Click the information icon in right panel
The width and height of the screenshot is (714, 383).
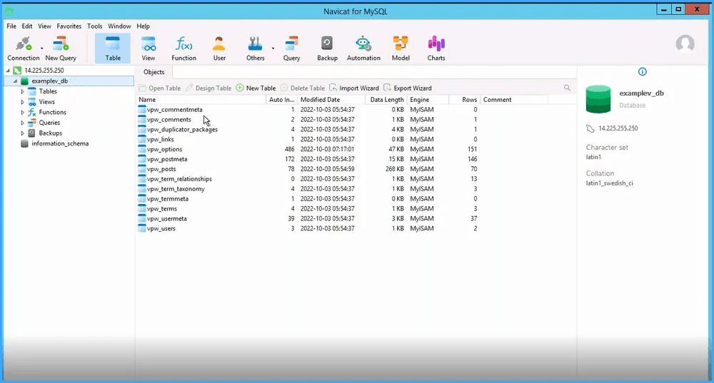click(642, 71)
